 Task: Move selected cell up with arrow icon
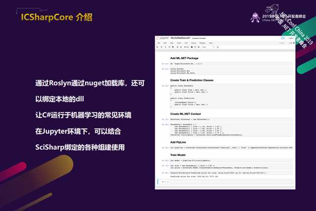pos(177,47)
